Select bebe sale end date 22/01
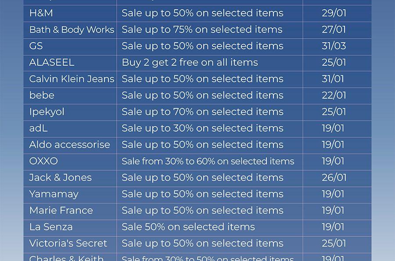 [x=334, y=95]
